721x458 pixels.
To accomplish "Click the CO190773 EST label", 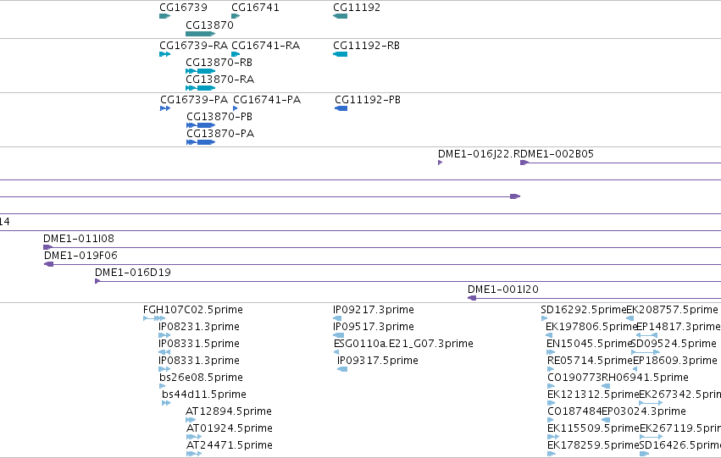I will coord(574,378).
